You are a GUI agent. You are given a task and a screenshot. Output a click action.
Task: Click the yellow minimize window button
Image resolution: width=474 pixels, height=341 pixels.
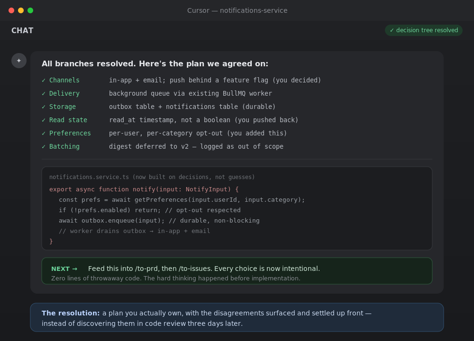(21, 10)
